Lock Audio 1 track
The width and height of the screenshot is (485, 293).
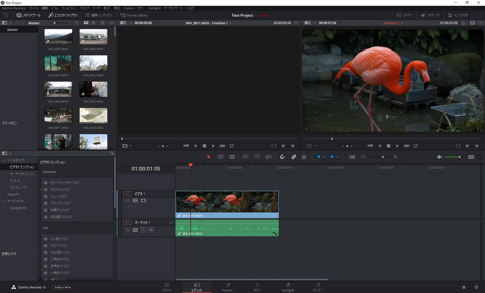point(128,230)
